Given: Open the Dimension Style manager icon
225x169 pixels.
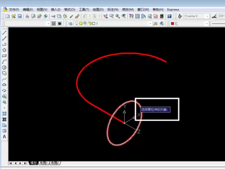Looking at the screenshot, I should tap(214, 16).
